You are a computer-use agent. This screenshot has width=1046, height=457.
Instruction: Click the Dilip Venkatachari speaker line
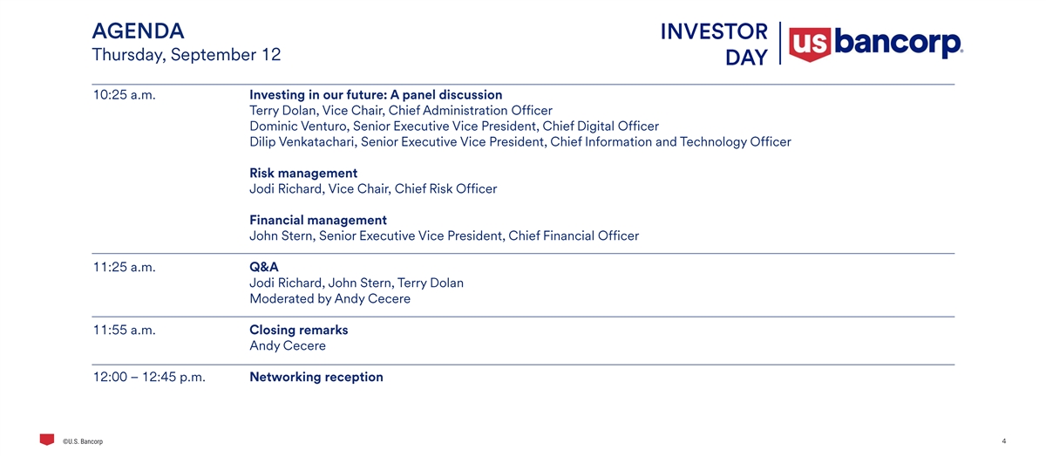520,142
